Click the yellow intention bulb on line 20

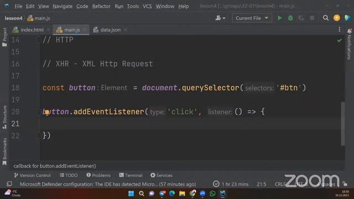click(46, 112)
